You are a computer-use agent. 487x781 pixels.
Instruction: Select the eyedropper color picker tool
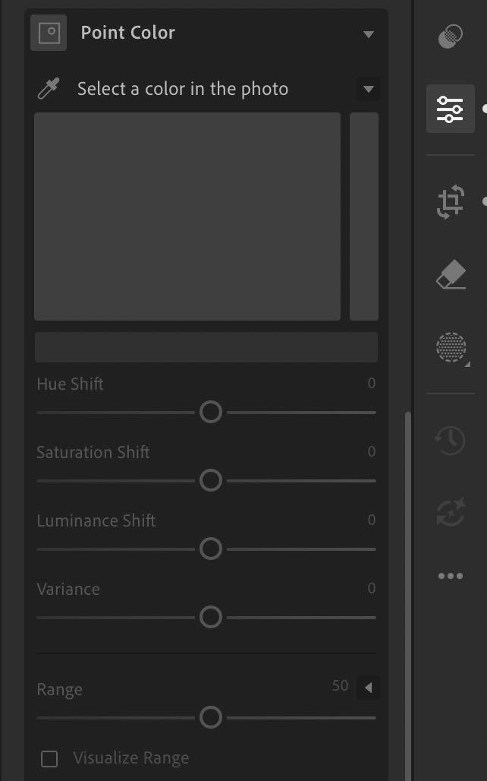pyautogui.click(x=49, y=89)
